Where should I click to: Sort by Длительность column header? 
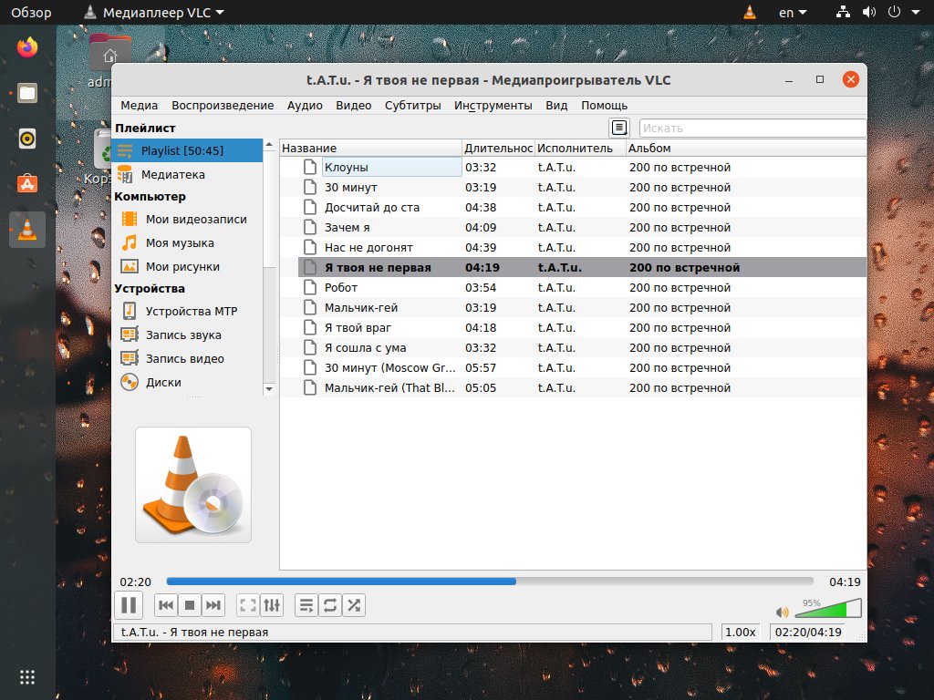click(498, 149)
